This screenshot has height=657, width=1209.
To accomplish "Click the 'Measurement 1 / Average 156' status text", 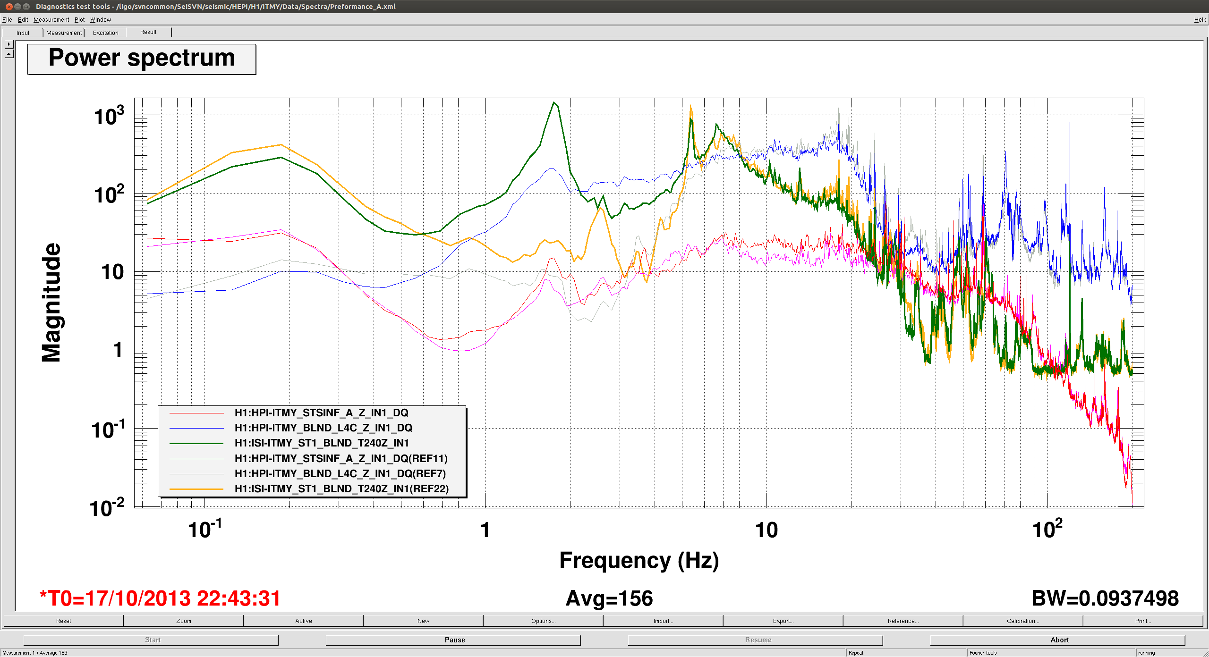I will click(35, 653).
